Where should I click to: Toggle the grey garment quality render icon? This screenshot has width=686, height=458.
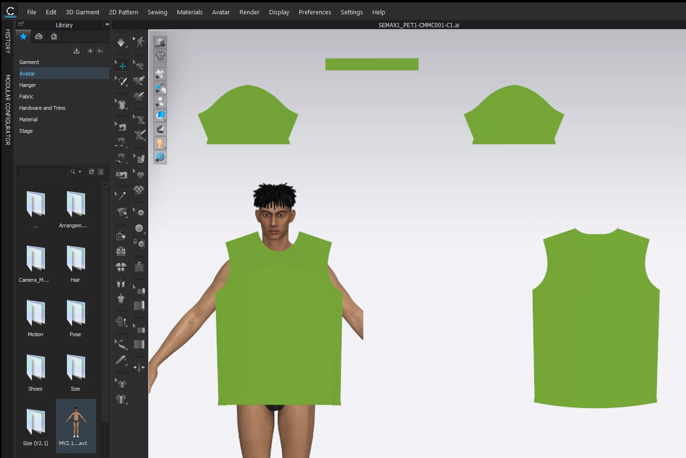pyautogui.click(x=160, y=42)
